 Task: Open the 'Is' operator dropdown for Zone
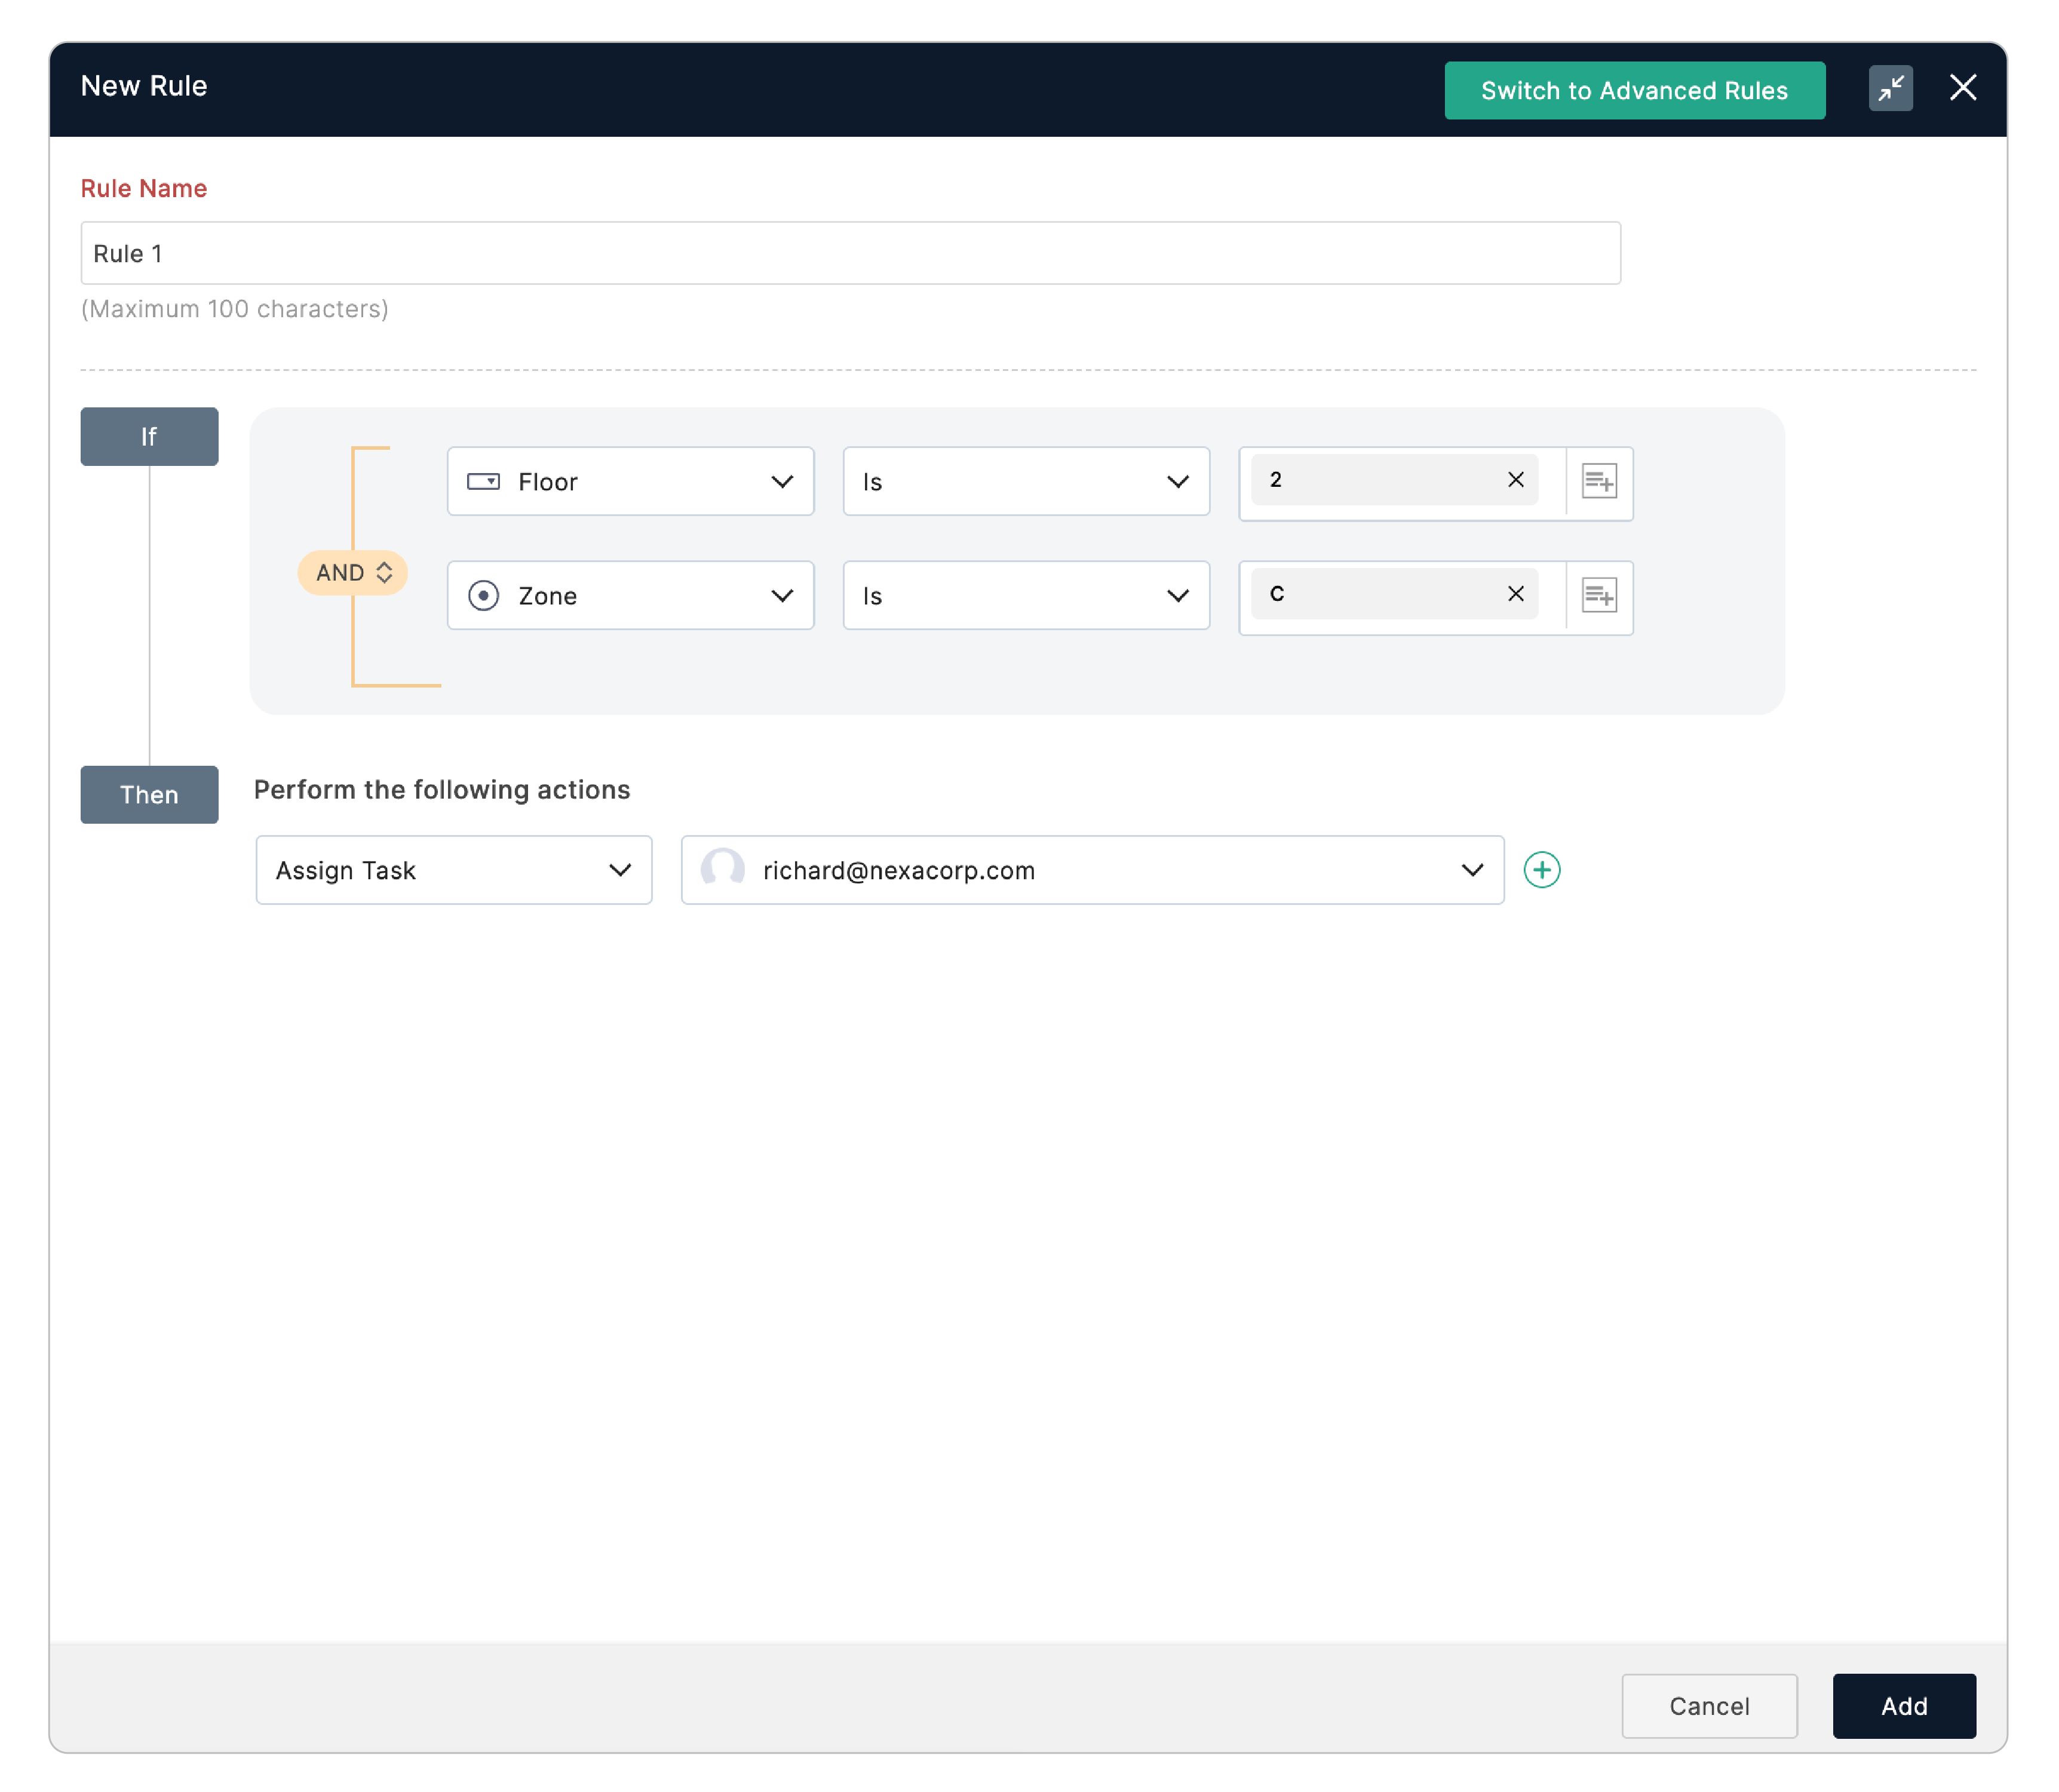(1025, 596)
